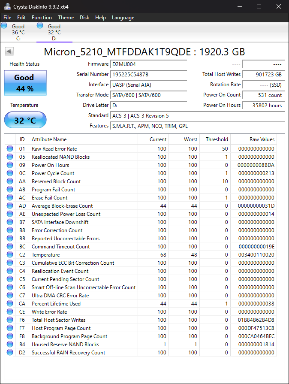Select the D: drive tab
The height and width of the screenshot is (384, 289).
(54, 32)
